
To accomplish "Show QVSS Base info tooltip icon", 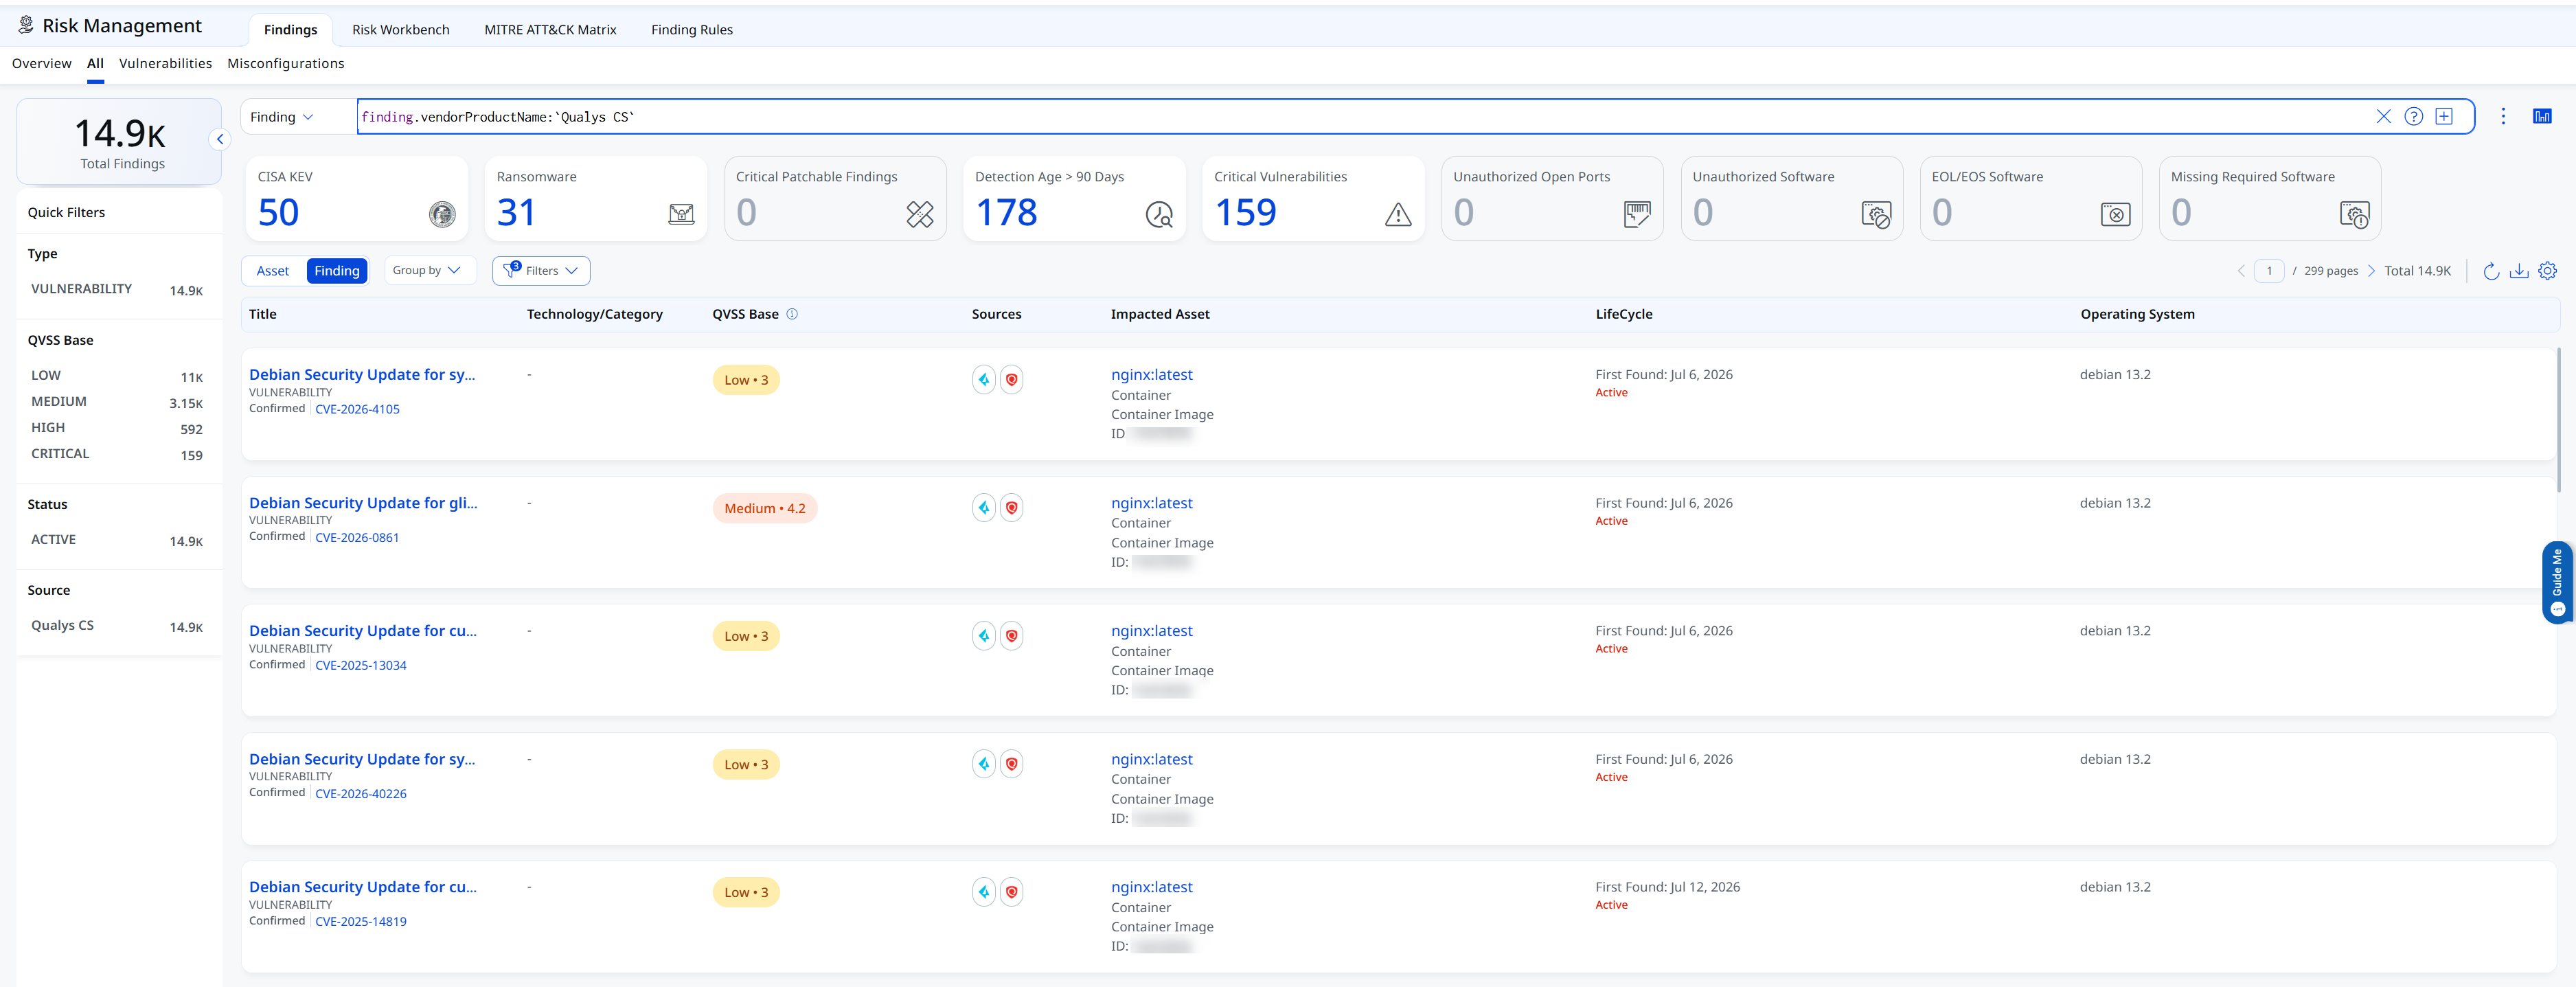I will click(x=792, y=314).
